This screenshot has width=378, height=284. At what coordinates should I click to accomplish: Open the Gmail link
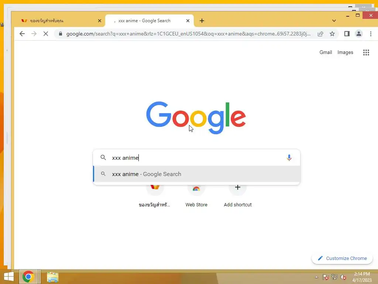[326, 53]
